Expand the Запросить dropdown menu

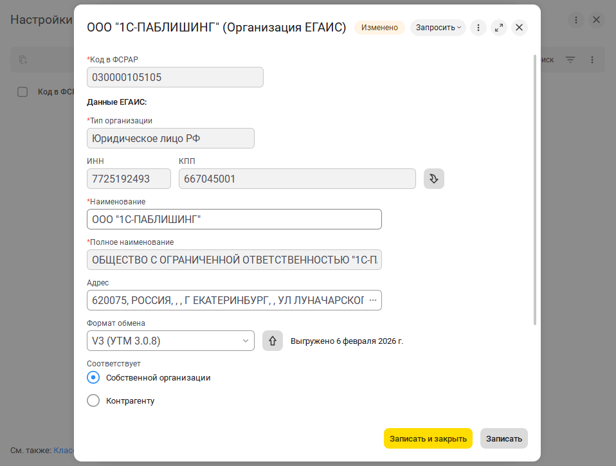439,28
